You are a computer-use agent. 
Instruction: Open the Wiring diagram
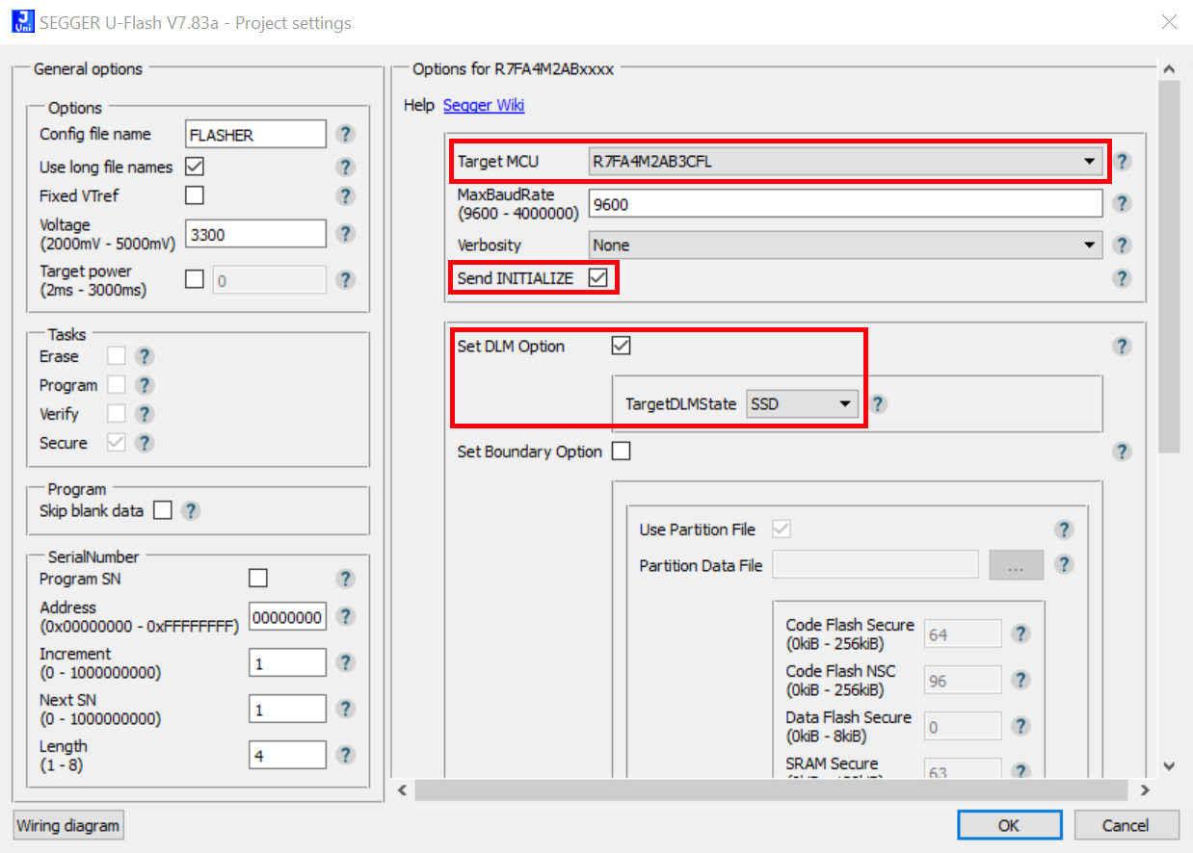(68, 825)
